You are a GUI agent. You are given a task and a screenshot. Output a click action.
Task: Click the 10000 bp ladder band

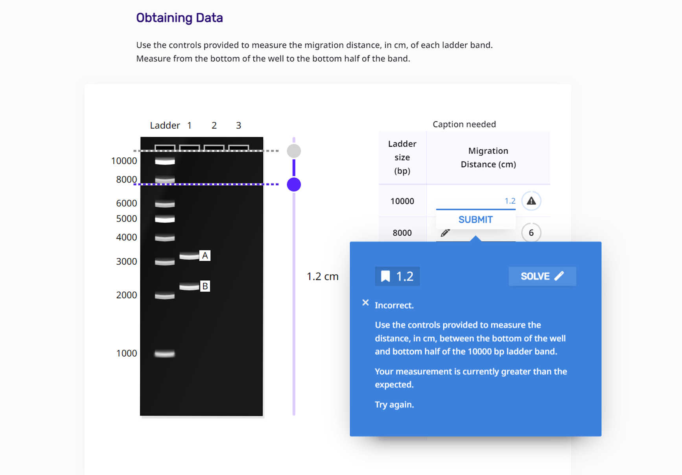(165, 161)
